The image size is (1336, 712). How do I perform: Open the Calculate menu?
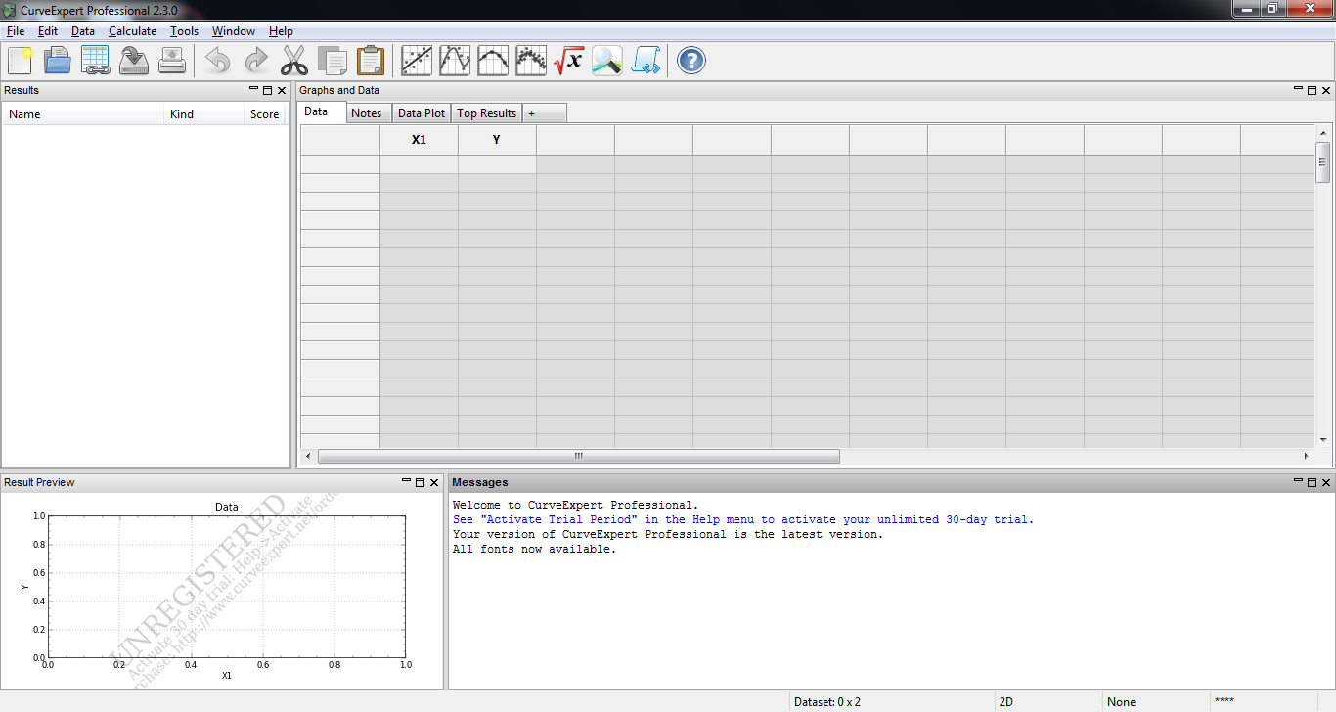pos(133,31)
